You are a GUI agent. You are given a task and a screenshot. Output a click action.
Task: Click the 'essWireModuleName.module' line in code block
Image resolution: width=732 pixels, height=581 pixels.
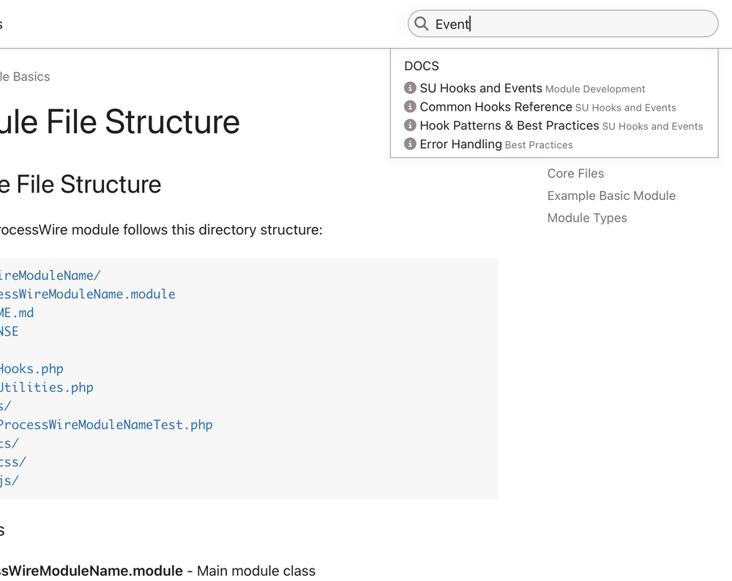pos(88,294)
